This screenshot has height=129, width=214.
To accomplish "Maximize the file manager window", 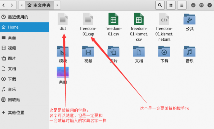I will 201,5.
